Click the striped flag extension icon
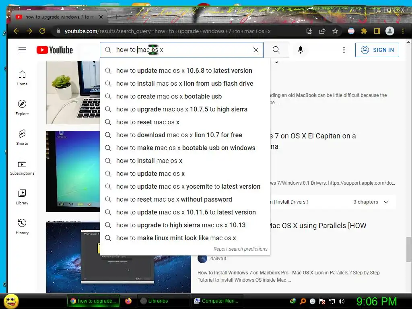Image resolution: width=412 pixels, height=309 pixels. 351,31
